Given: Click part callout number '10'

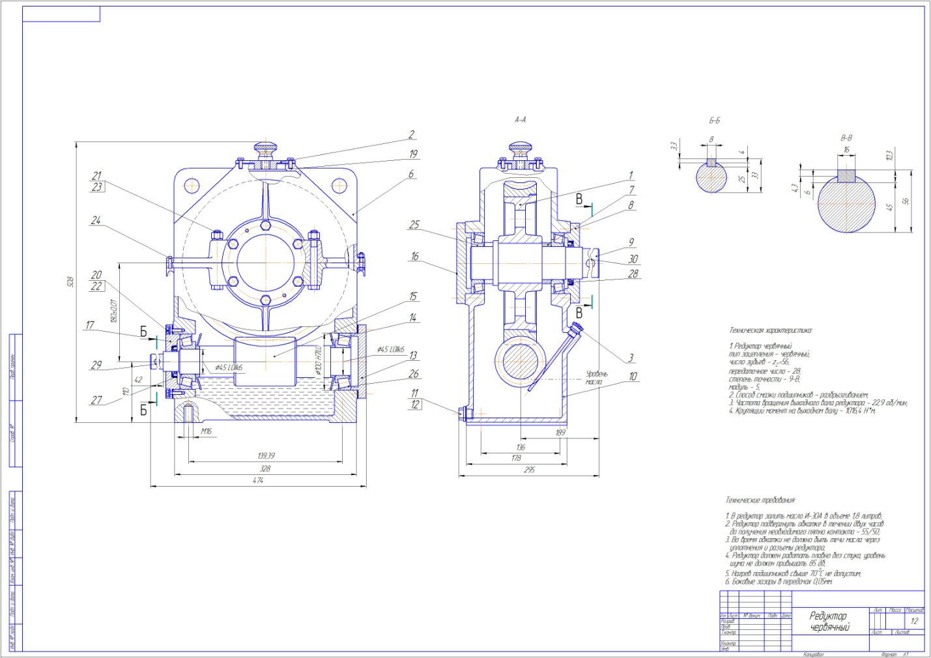Looking at the screenshot, I should click(633, 377).
